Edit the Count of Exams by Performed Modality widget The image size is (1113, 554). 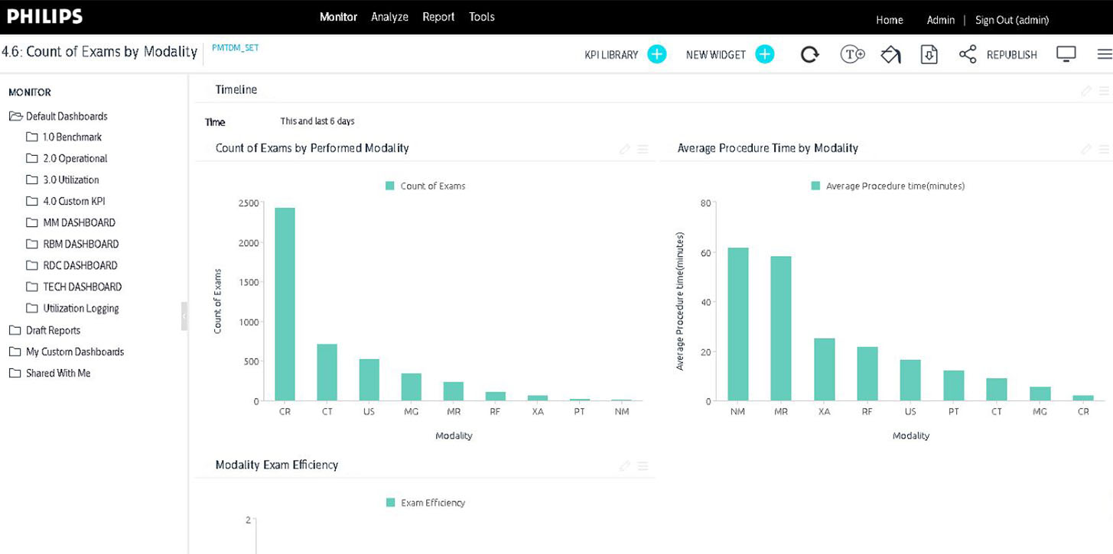(624, 148)
